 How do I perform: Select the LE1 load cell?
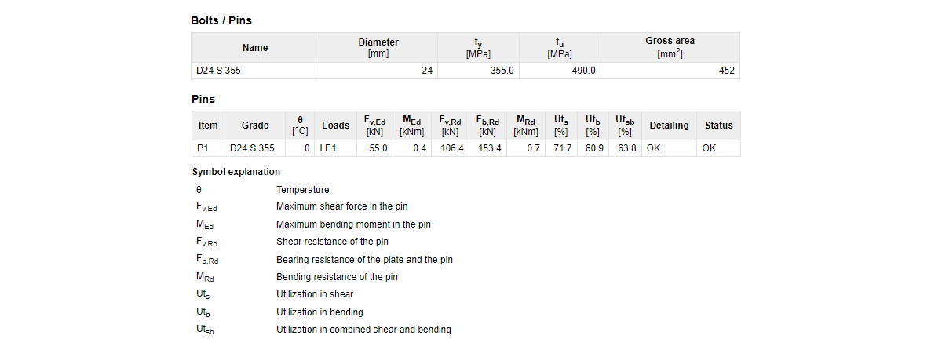click(x=328, y=148)
